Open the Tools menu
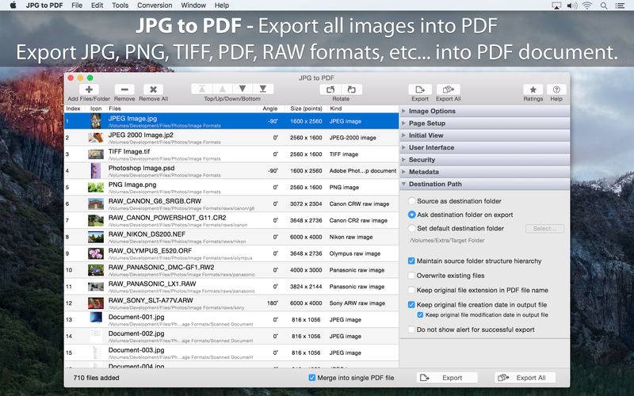The image size is (634, 396). click(120, 6)
